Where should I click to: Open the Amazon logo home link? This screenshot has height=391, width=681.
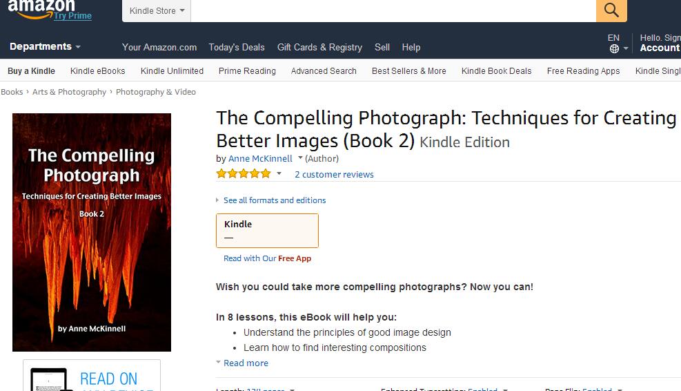point(41,10)
